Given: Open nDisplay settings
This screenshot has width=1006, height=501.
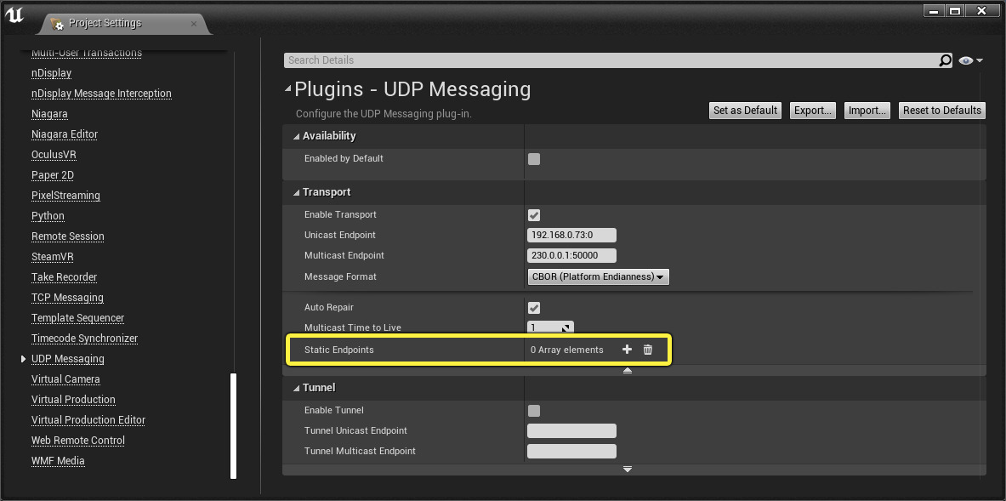Looking at the screenshot, I should pyautogui.click(x=51, y=73).
